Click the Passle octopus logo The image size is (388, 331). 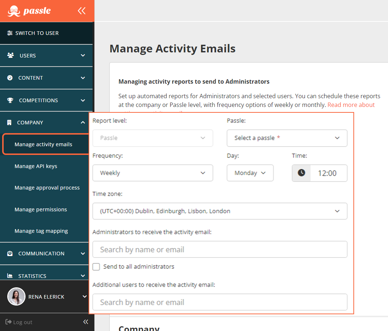pos(14,11)
